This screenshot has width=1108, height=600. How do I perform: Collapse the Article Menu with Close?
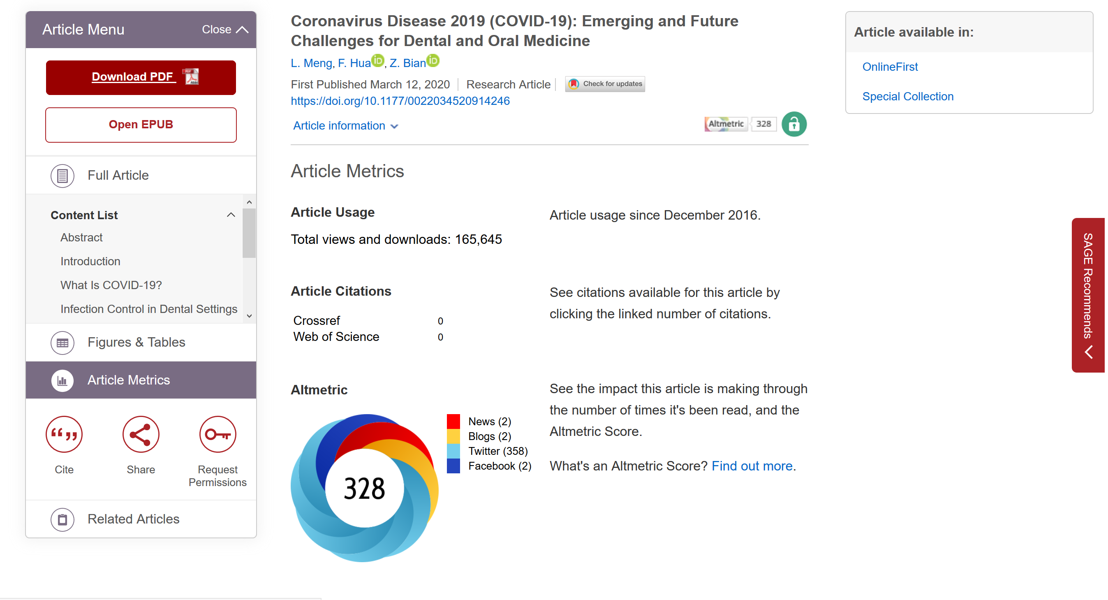tap(225, 30)
